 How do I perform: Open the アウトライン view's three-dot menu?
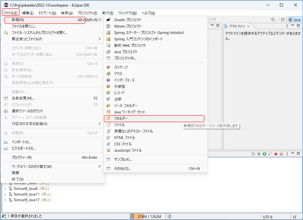(x=287, y=26)
